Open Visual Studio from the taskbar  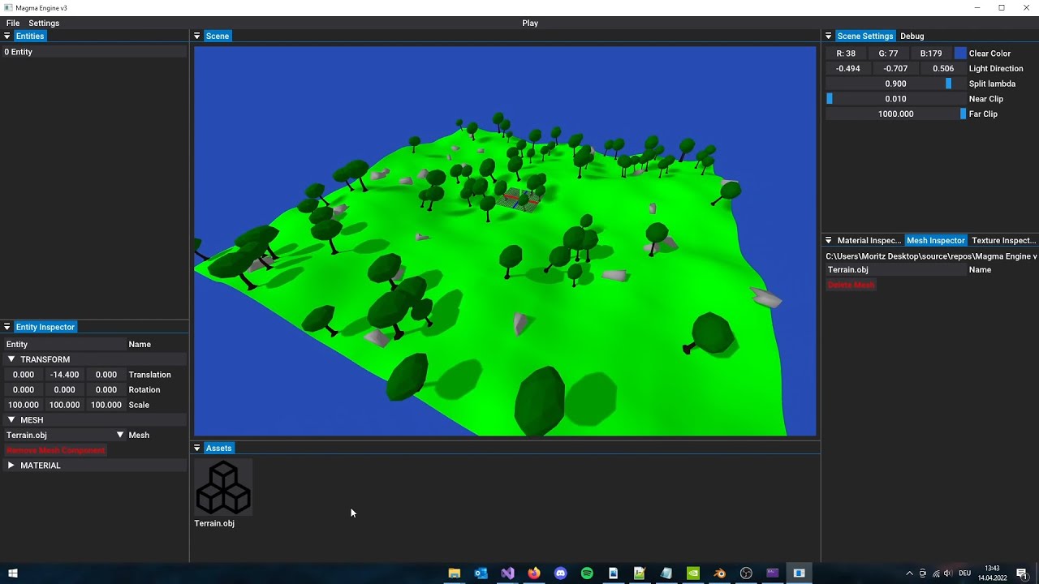507,573
